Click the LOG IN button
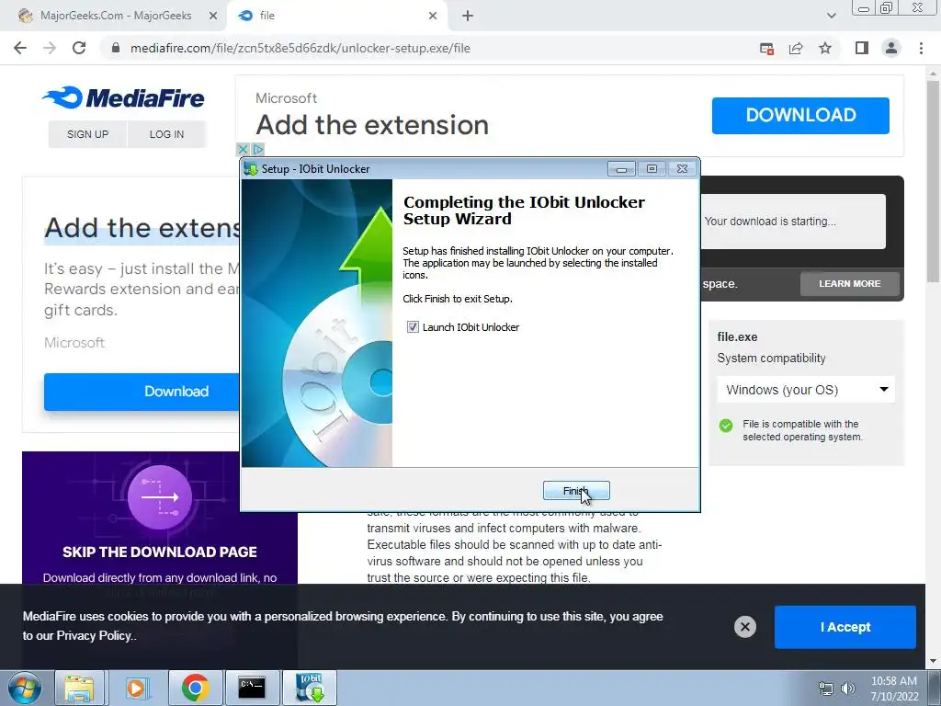 (167, 134)
